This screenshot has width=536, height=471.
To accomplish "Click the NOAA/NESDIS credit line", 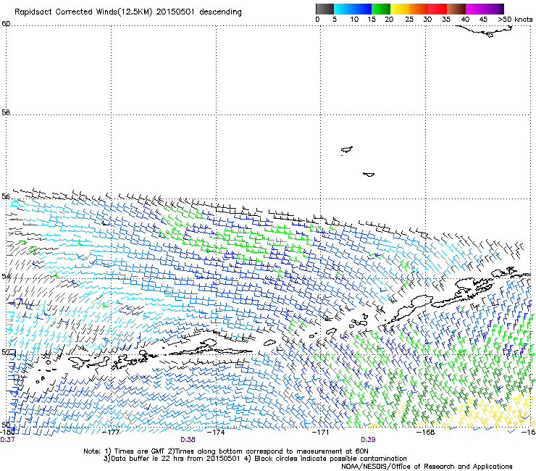I will click(x=427, y=467).
